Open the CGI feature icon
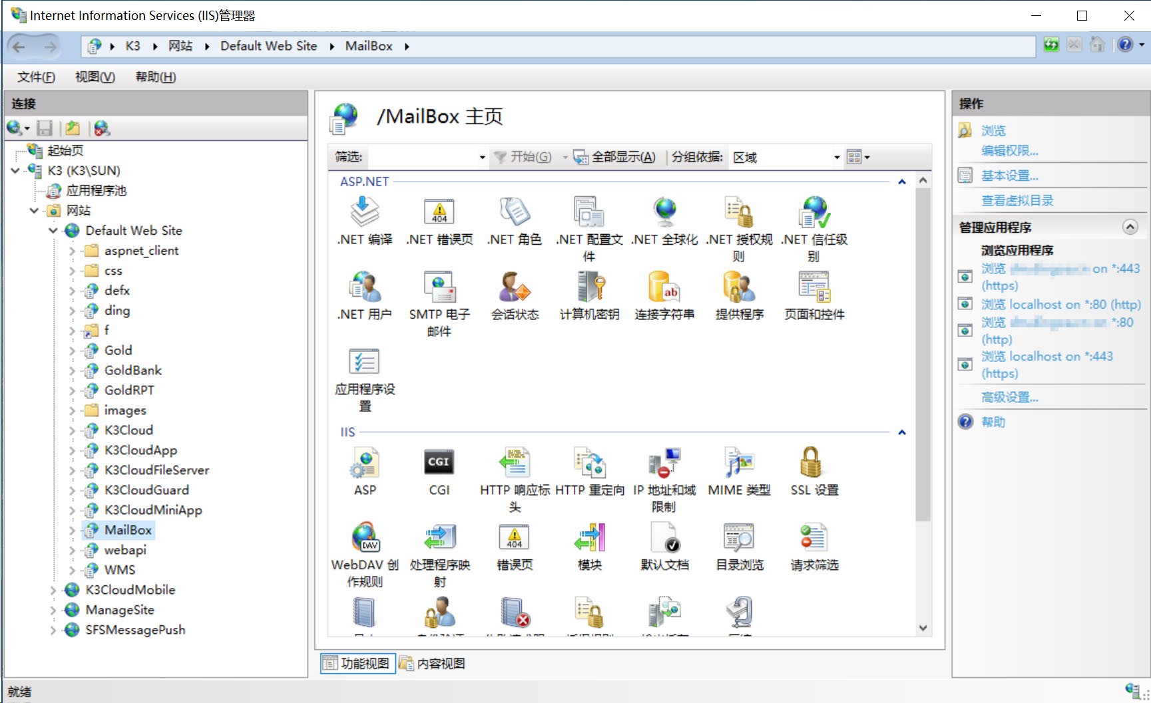 point(439,464)
